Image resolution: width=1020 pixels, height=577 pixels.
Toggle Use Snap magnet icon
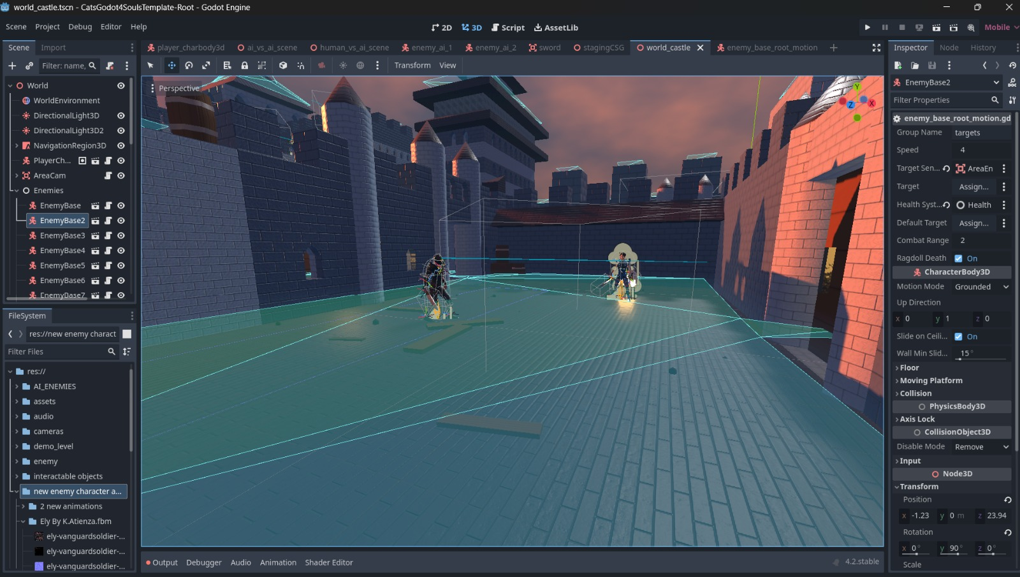[x=300, y=65]
